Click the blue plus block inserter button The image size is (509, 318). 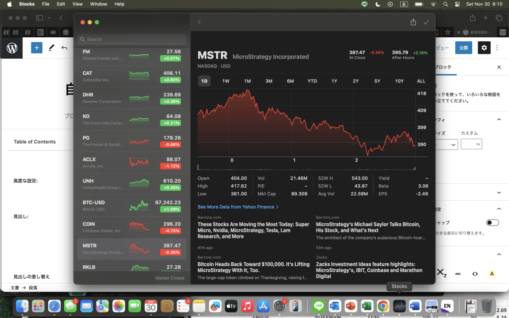[37, 48]
